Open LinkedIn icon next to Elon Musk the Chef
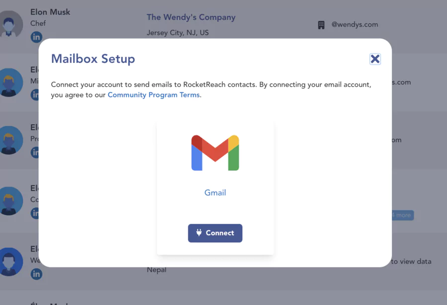This screenshot has width=447, height=305. pyautogui.click(x=36, y=37)
